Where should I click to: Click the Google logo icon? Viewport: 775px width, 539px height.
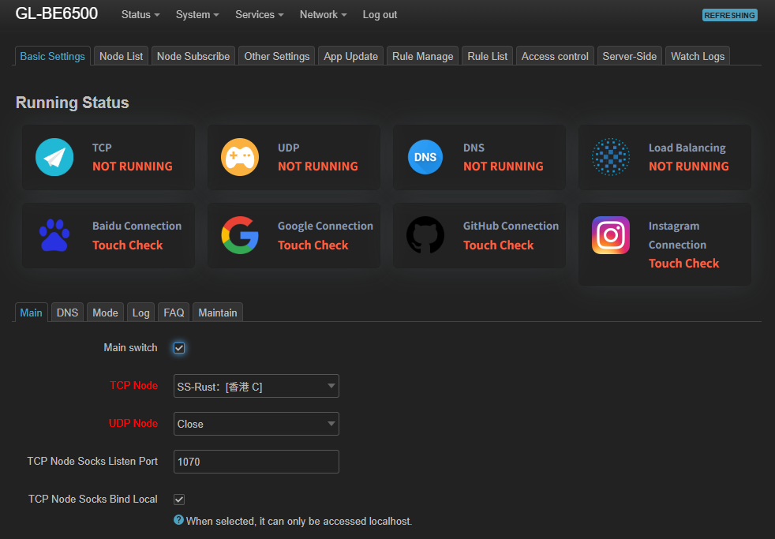(240, 235)
